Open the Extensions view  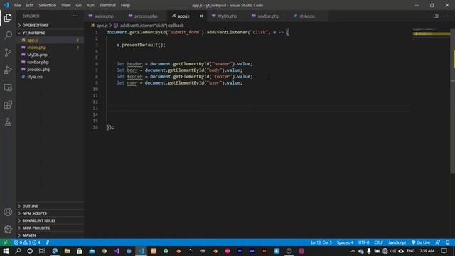(x=8, y=105)
